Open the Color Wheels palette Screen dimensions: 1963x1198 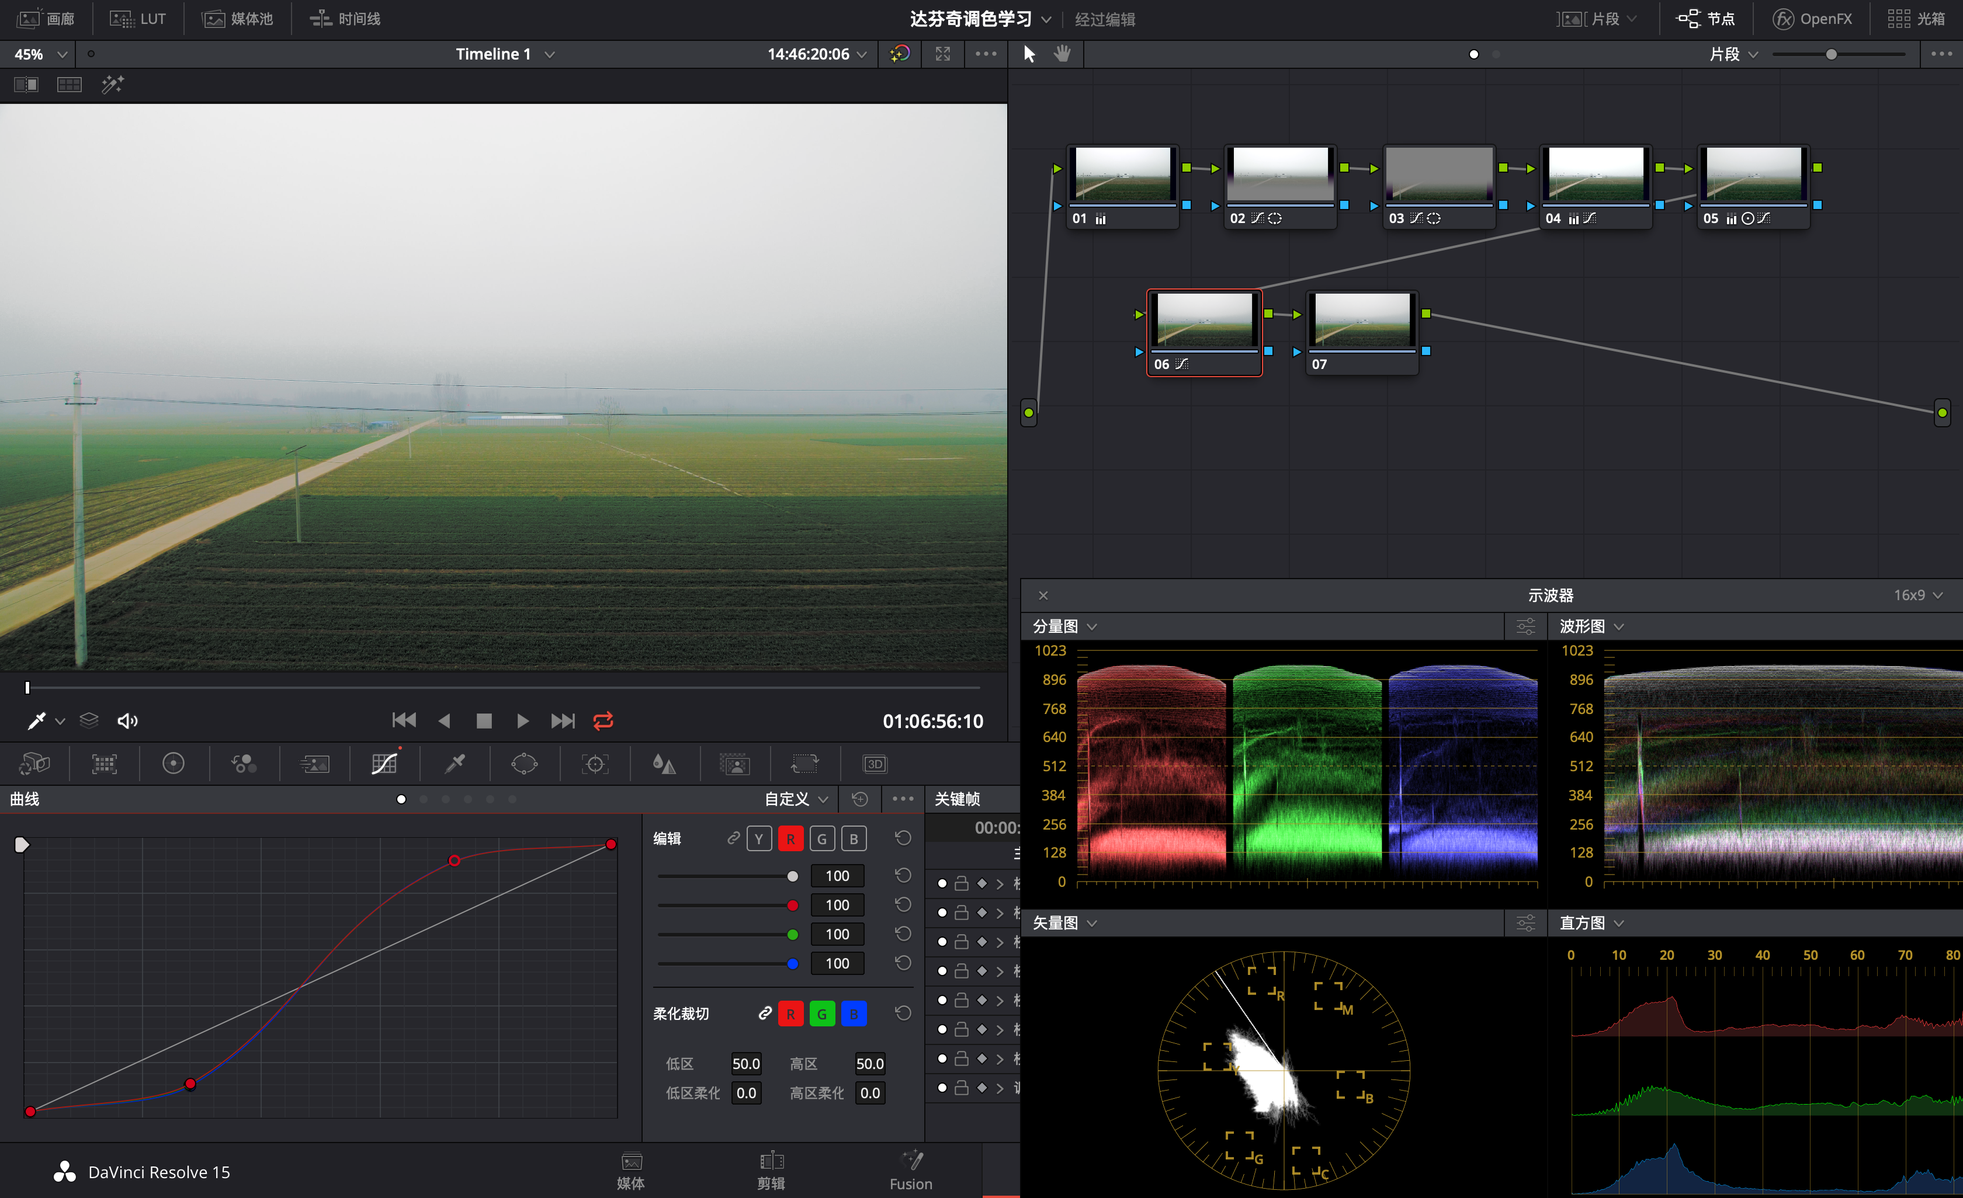click(x=173, y=764)
